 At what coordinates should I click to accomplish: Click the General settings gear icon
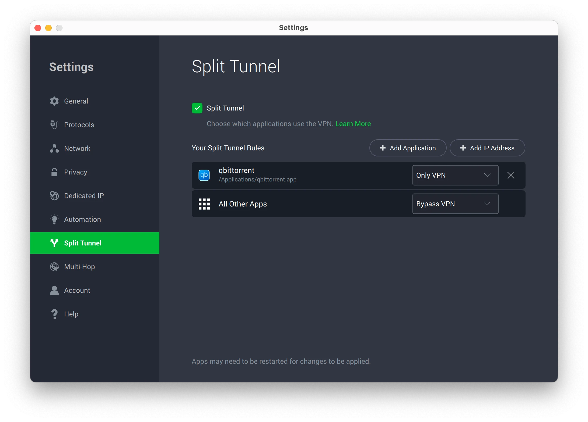(54, 101)
